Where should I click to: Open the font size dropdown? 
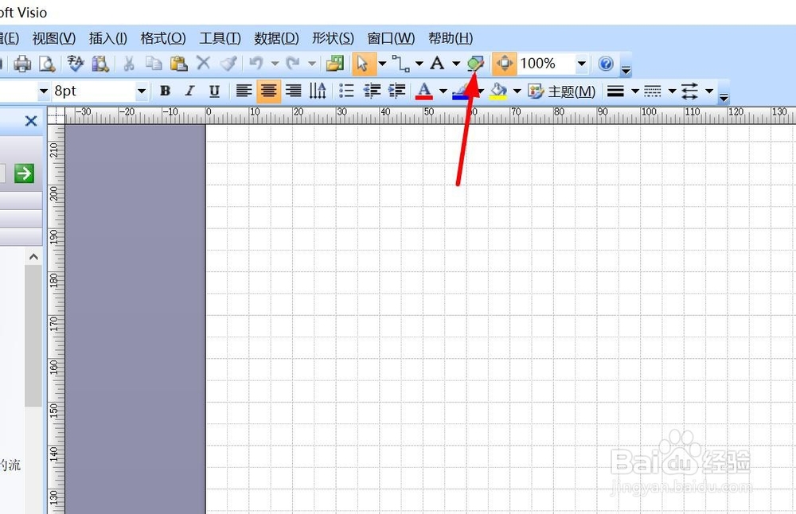point(142,91)
